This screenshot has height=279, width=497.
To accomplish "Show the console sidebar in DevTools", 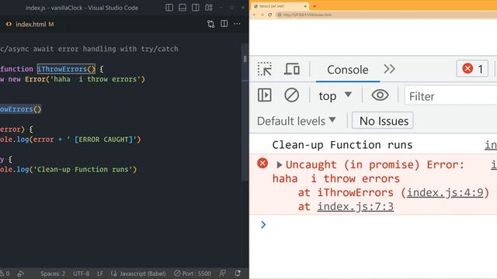I will pyautogui.click(x=264, y=95).
